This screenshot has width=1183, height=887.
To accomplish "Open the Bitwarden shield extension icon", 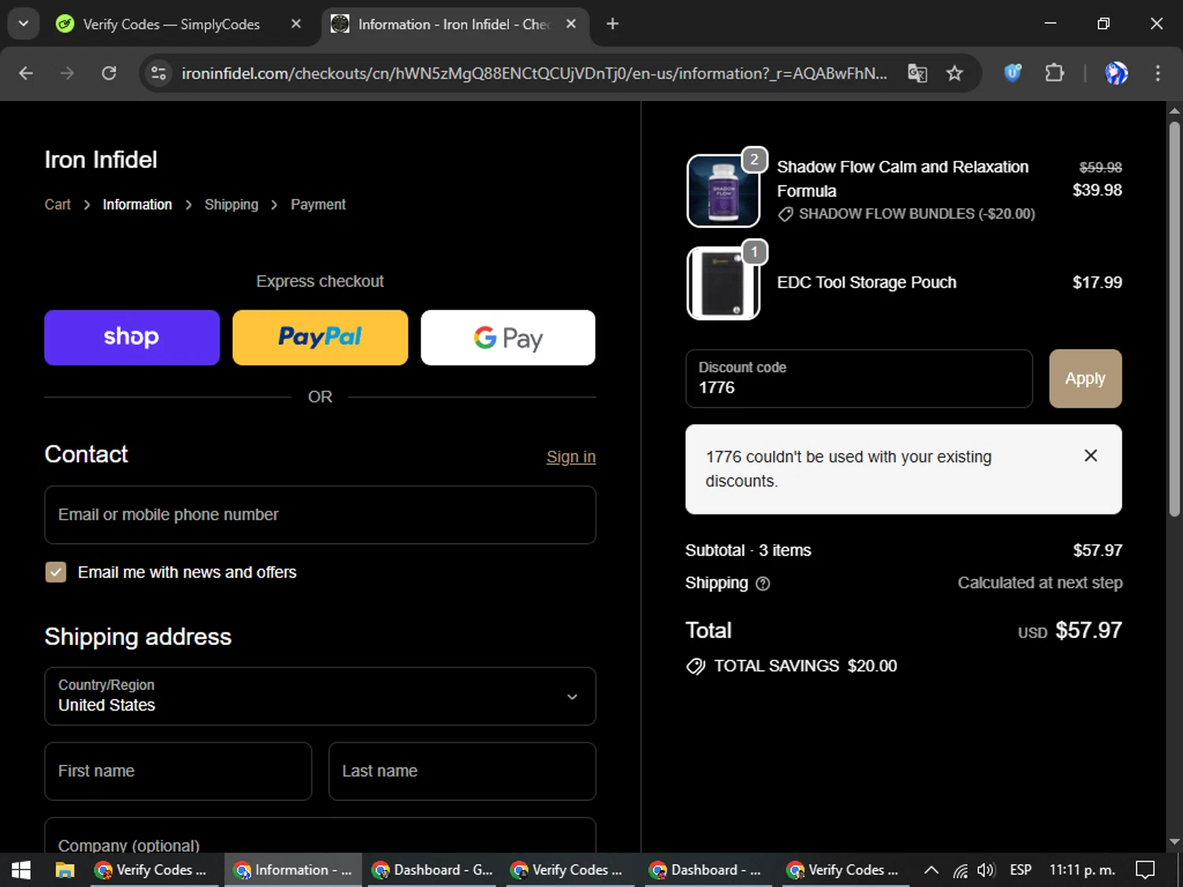I will pyautogui.click(x=1013, y=73).
